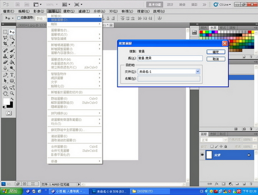Select the Magic Wand tool
The height and width of the screenshot is (195, 258).
12,38
